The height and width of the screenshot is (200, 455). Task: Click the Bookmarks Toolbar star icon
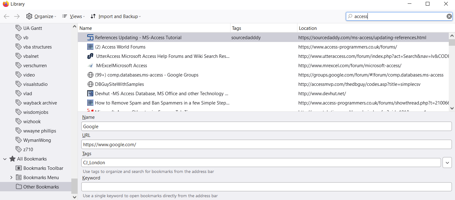click(19, 168)
